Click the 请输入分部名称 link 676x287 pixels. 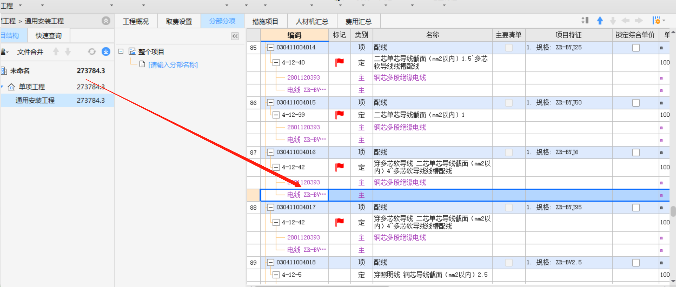point(173,65)
